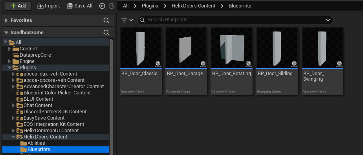Click the Import button
This screenshot has height=155, width=363.
click(49, 6)
